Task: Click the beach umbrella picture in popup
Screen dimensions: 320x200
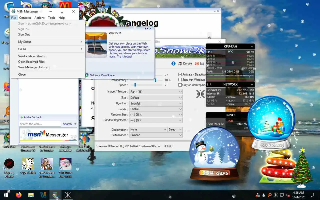Action: 96,45
